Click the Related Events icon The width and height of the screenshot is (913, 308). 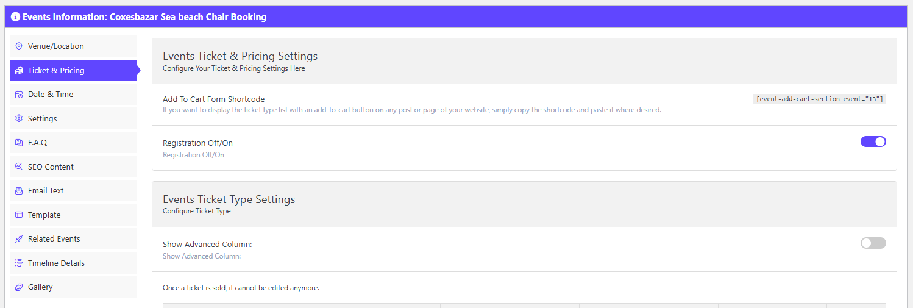[19, 239]
